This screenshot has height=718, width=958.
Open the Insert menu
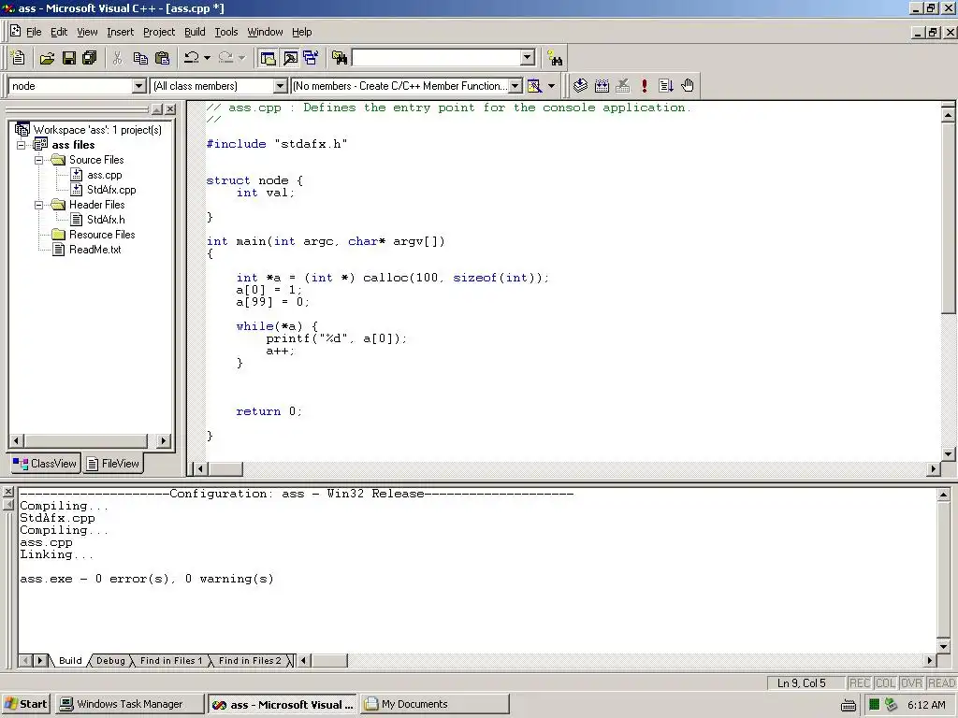click(x=120, y=32)
